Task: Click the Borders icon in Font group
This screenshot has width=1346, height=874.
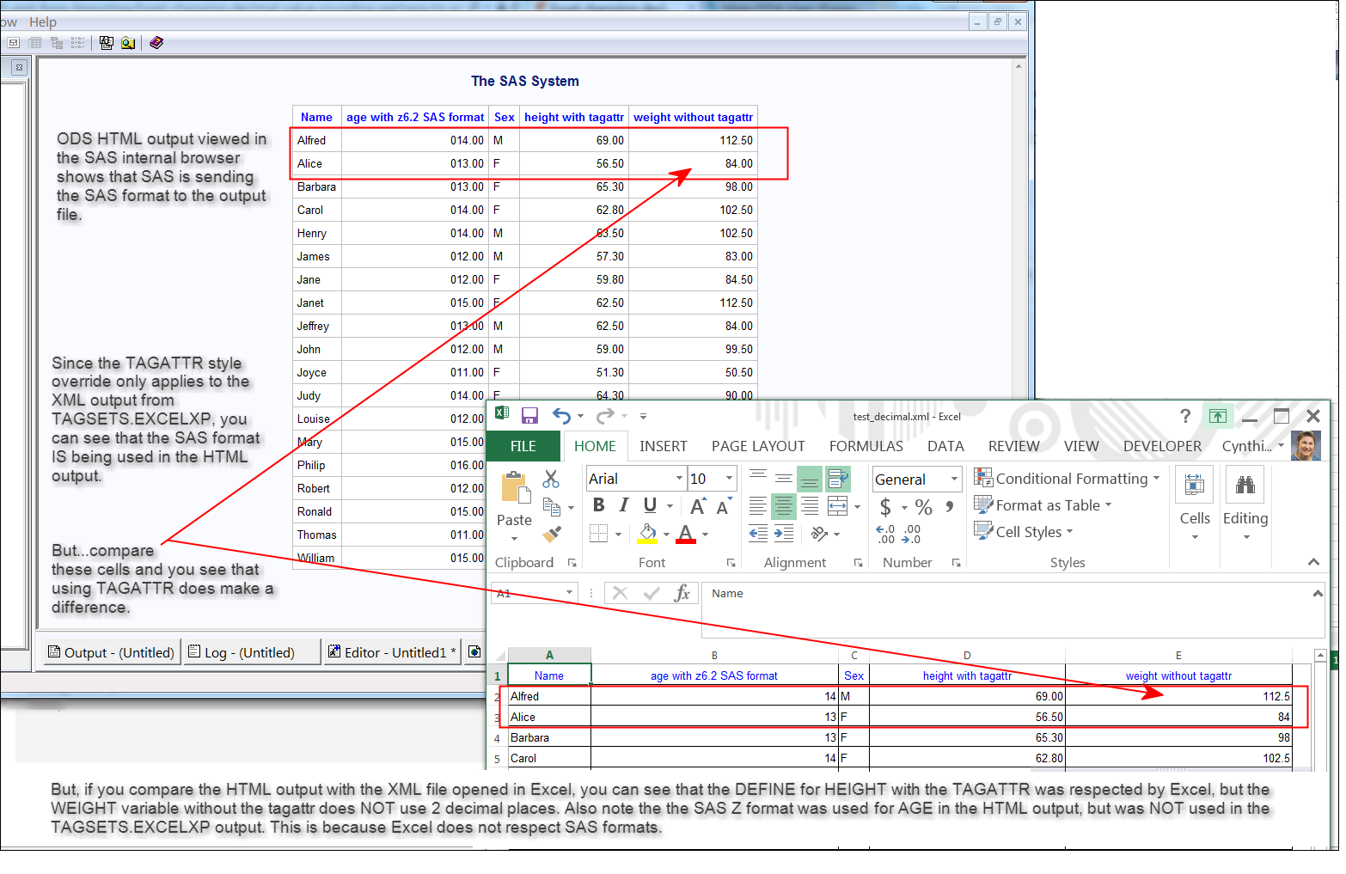Action: tap(599, 534)
